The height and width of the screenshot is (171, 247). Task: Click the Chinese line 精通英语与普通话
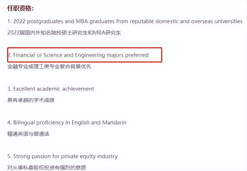click(28, 134)
